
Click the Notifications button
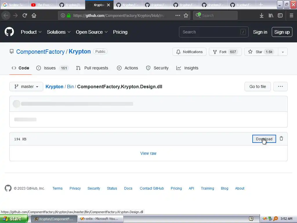189,52
